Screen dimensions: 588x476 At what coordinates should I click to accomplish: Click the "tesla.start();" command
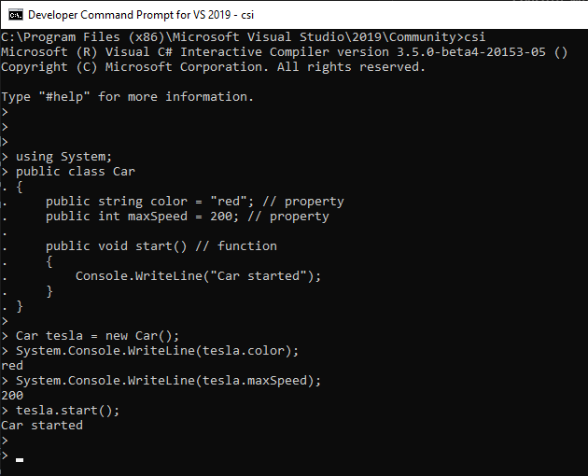pyautogui.click(x=68, y=411)
